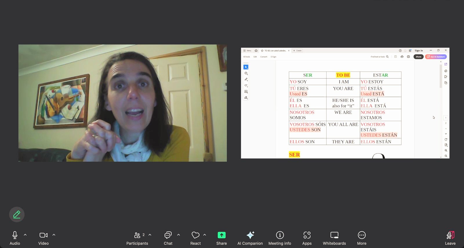Open the annotation pencil tool

(x=17, y=214)
